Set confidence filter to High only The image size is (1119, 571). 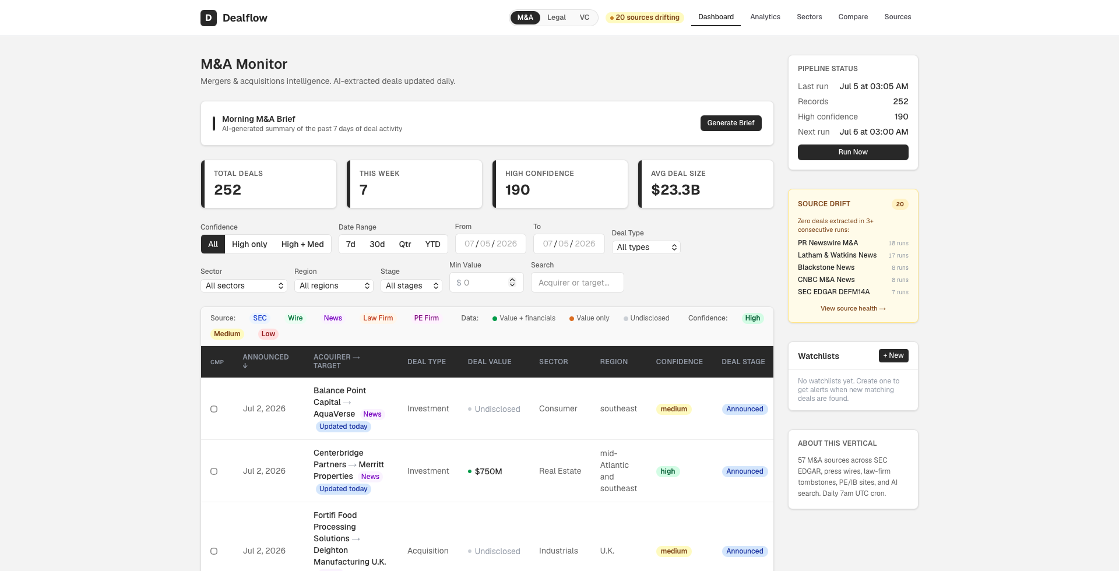(249, 244)
